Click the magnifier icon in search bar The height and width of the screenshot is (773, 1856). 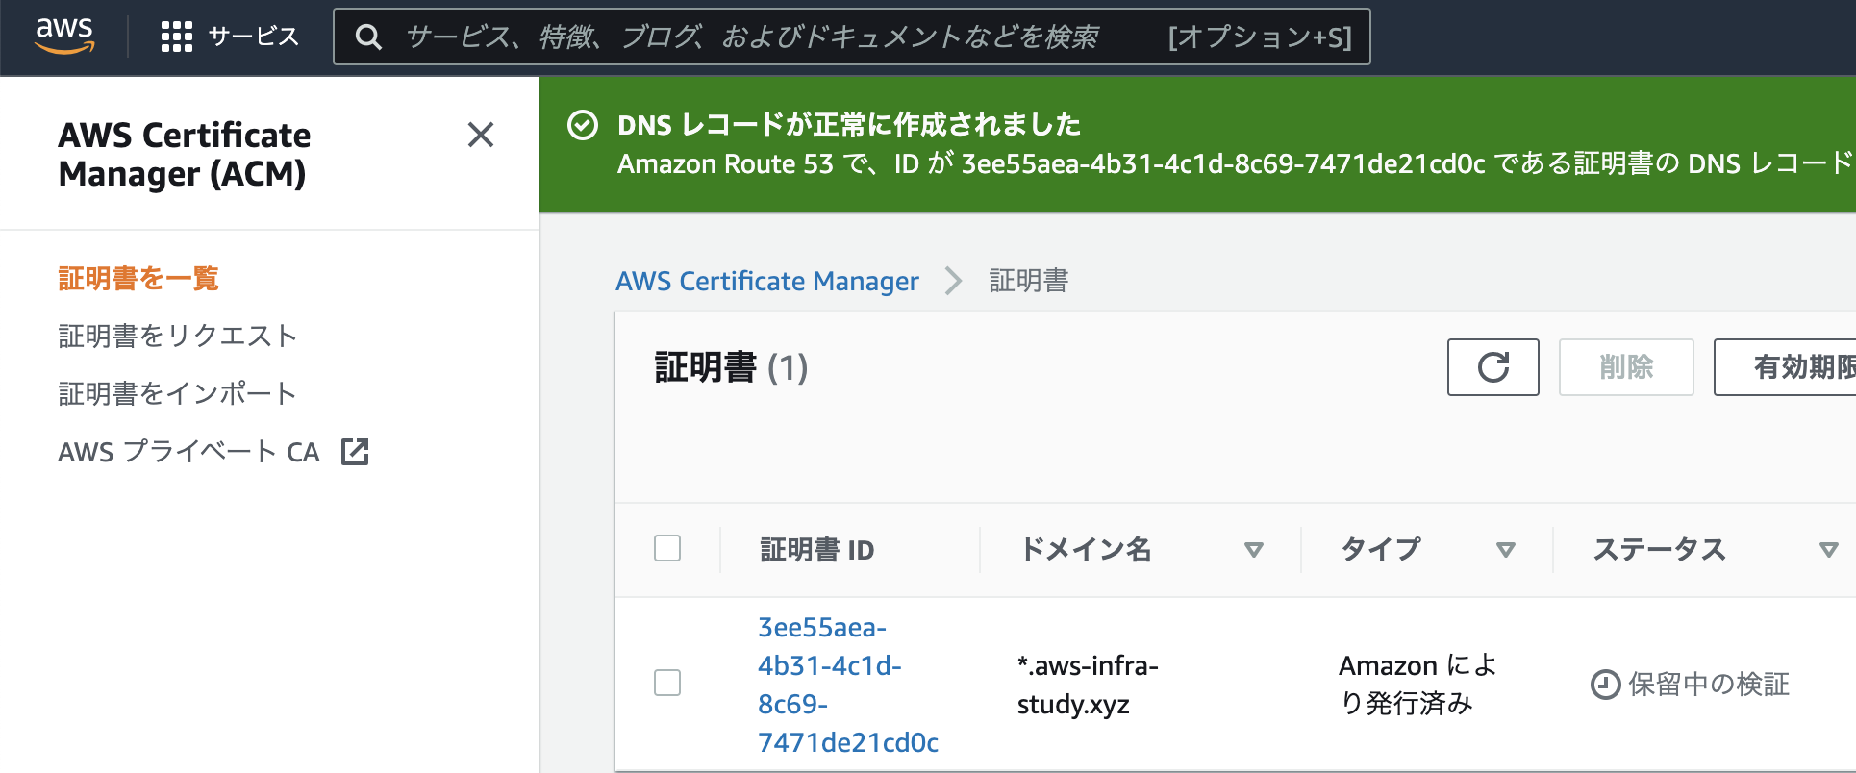coord(368,37)
